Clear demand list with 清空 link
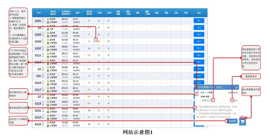Screen dimensions: 270x140 [219, 87]
